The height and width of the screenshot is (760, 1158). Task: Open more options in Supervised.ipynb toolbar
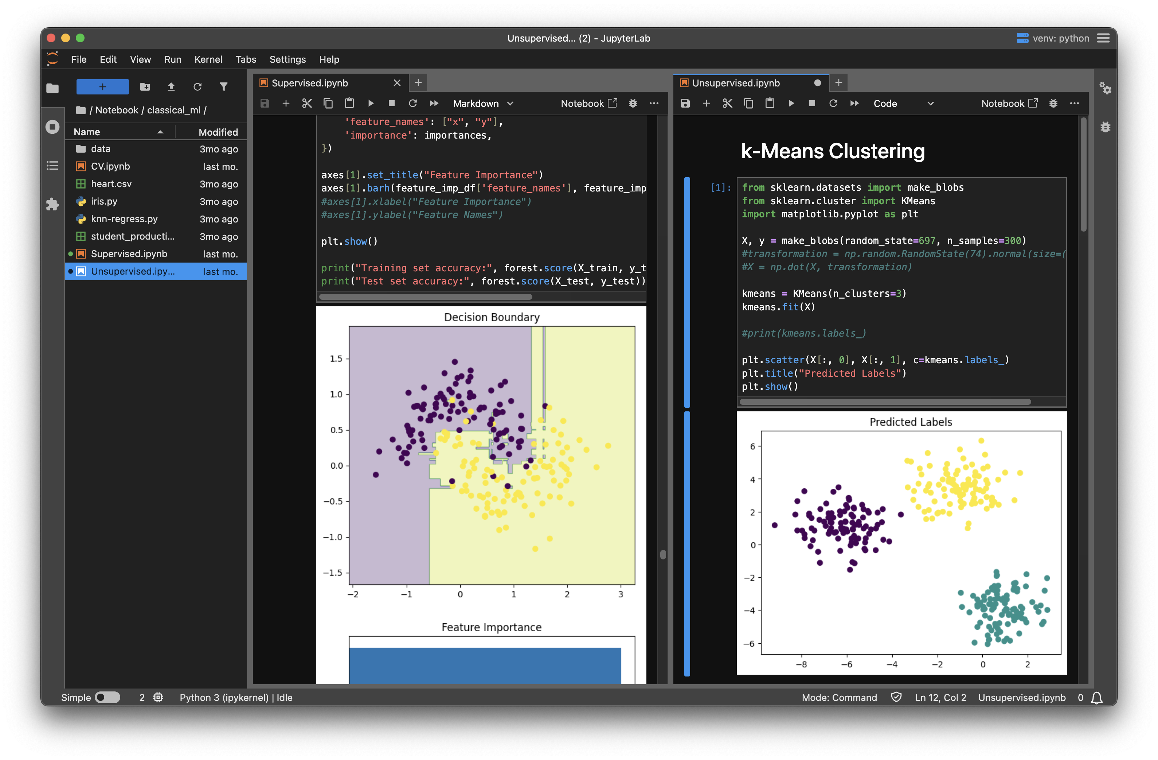654,103
